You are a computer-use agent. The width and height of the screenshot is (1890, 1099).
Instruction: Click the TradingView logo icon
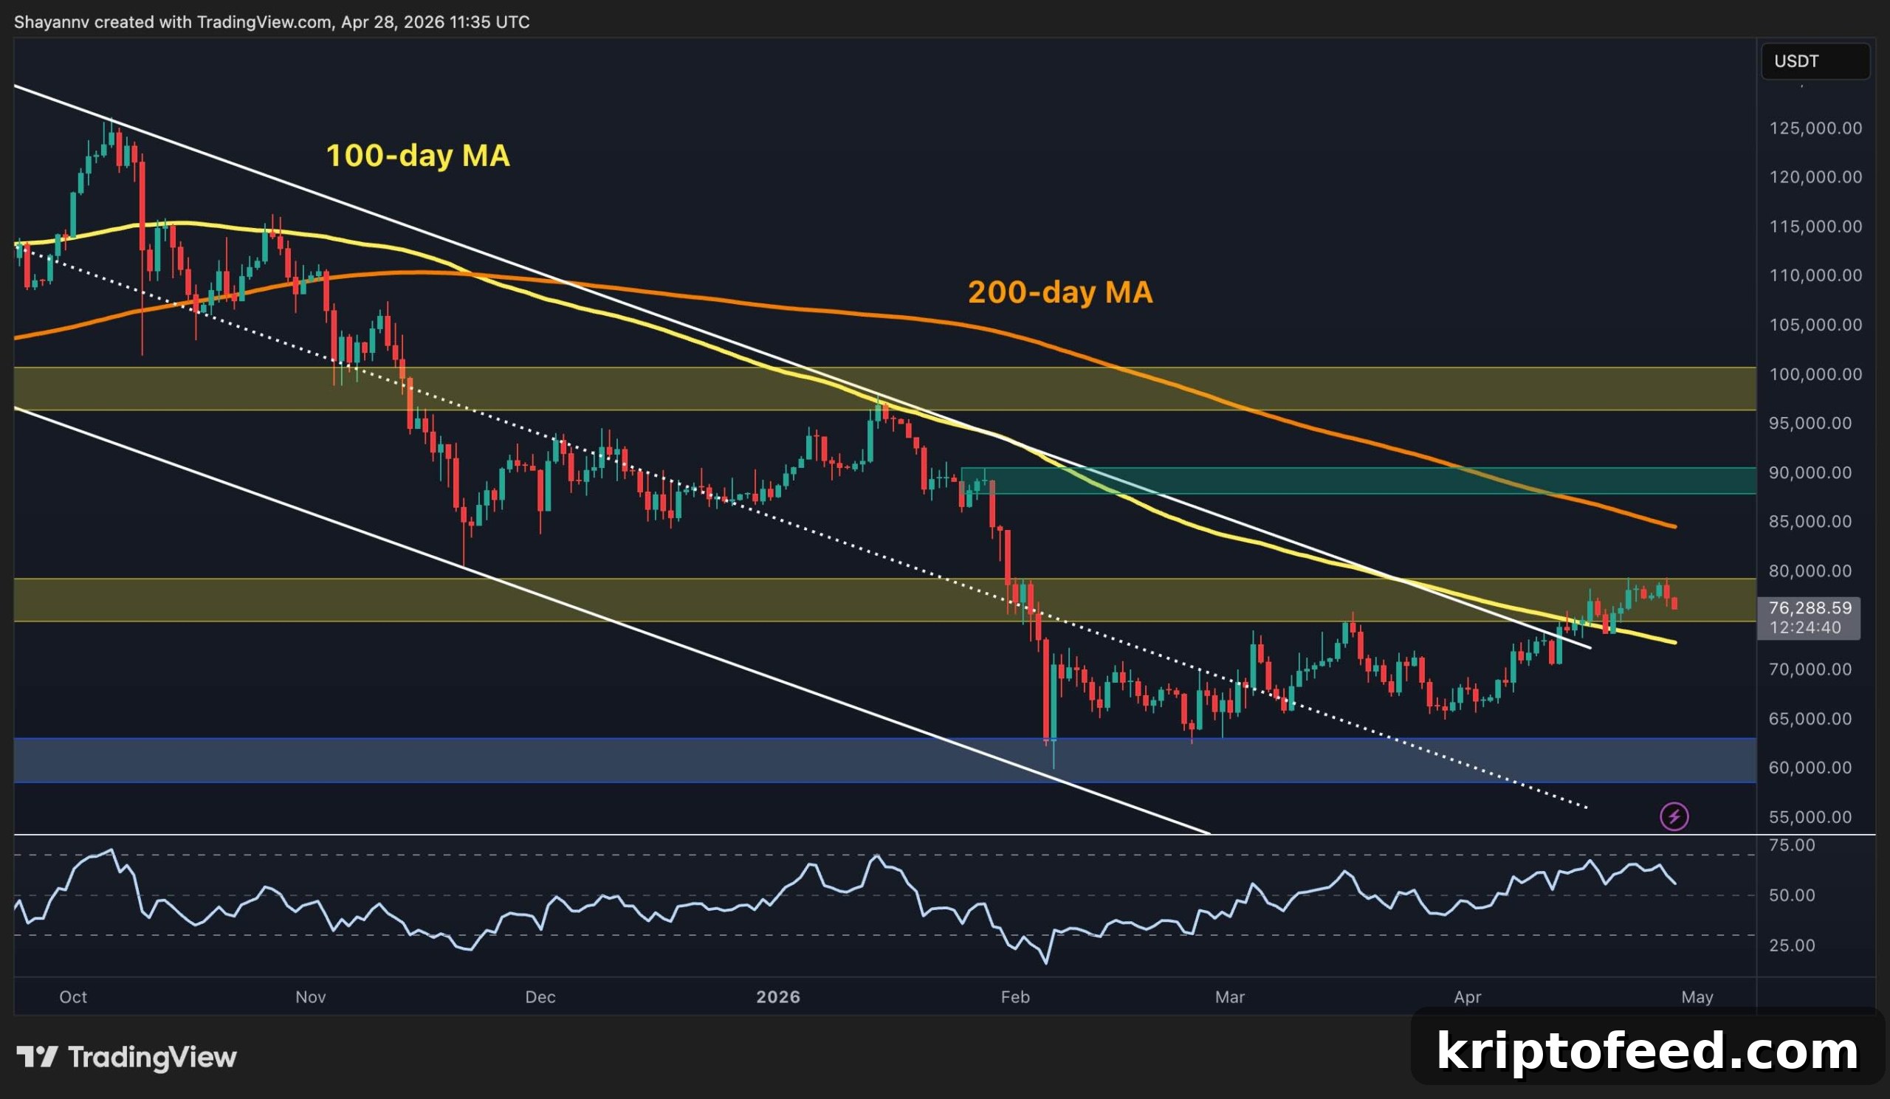[38, 1057]
